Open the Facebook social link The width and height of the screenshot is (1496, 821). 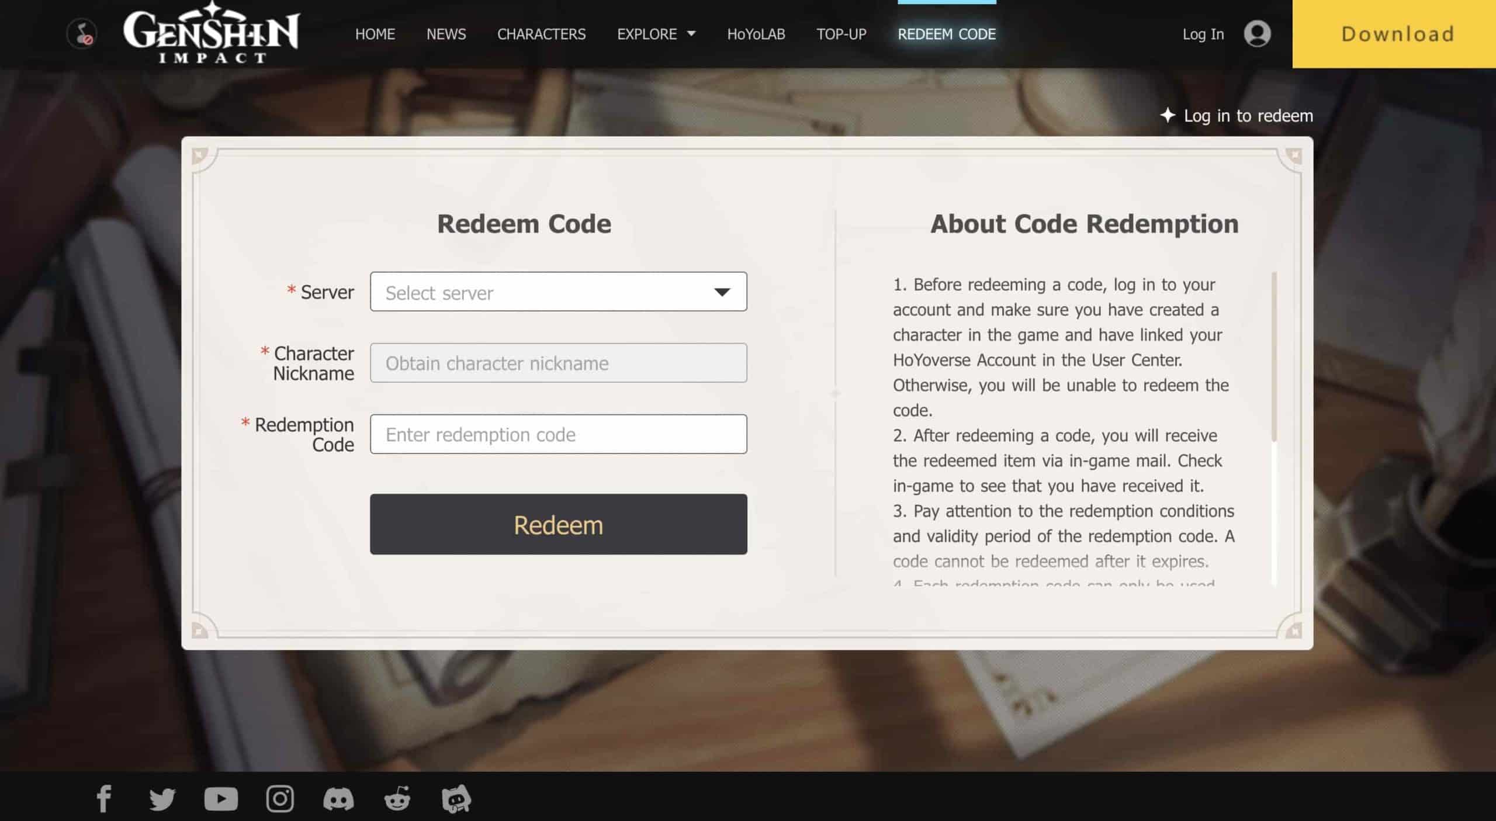click(x=104, y=798)
